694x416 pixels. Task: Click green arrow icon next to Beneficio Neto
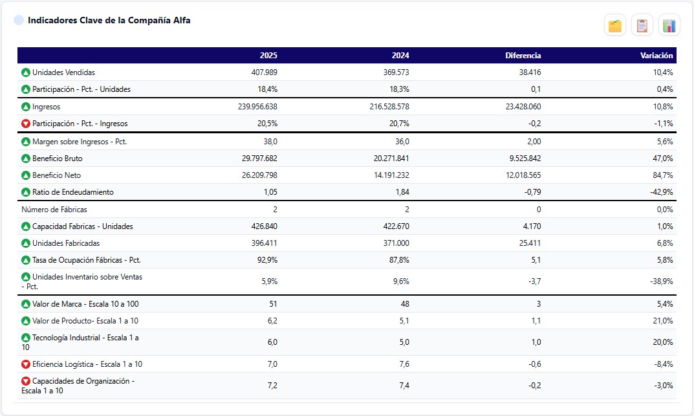pyautogui.click(x=26, y=175)
